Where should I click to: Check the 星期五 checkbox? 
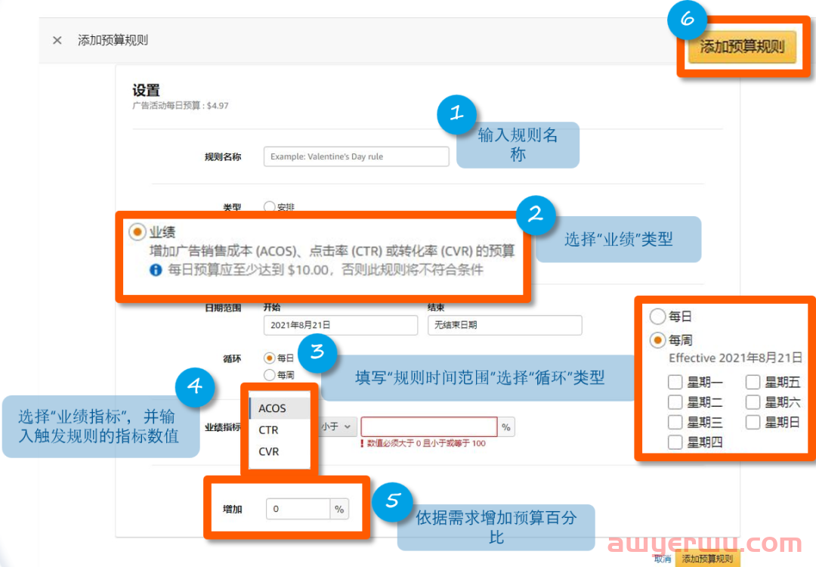click(753, 383)
